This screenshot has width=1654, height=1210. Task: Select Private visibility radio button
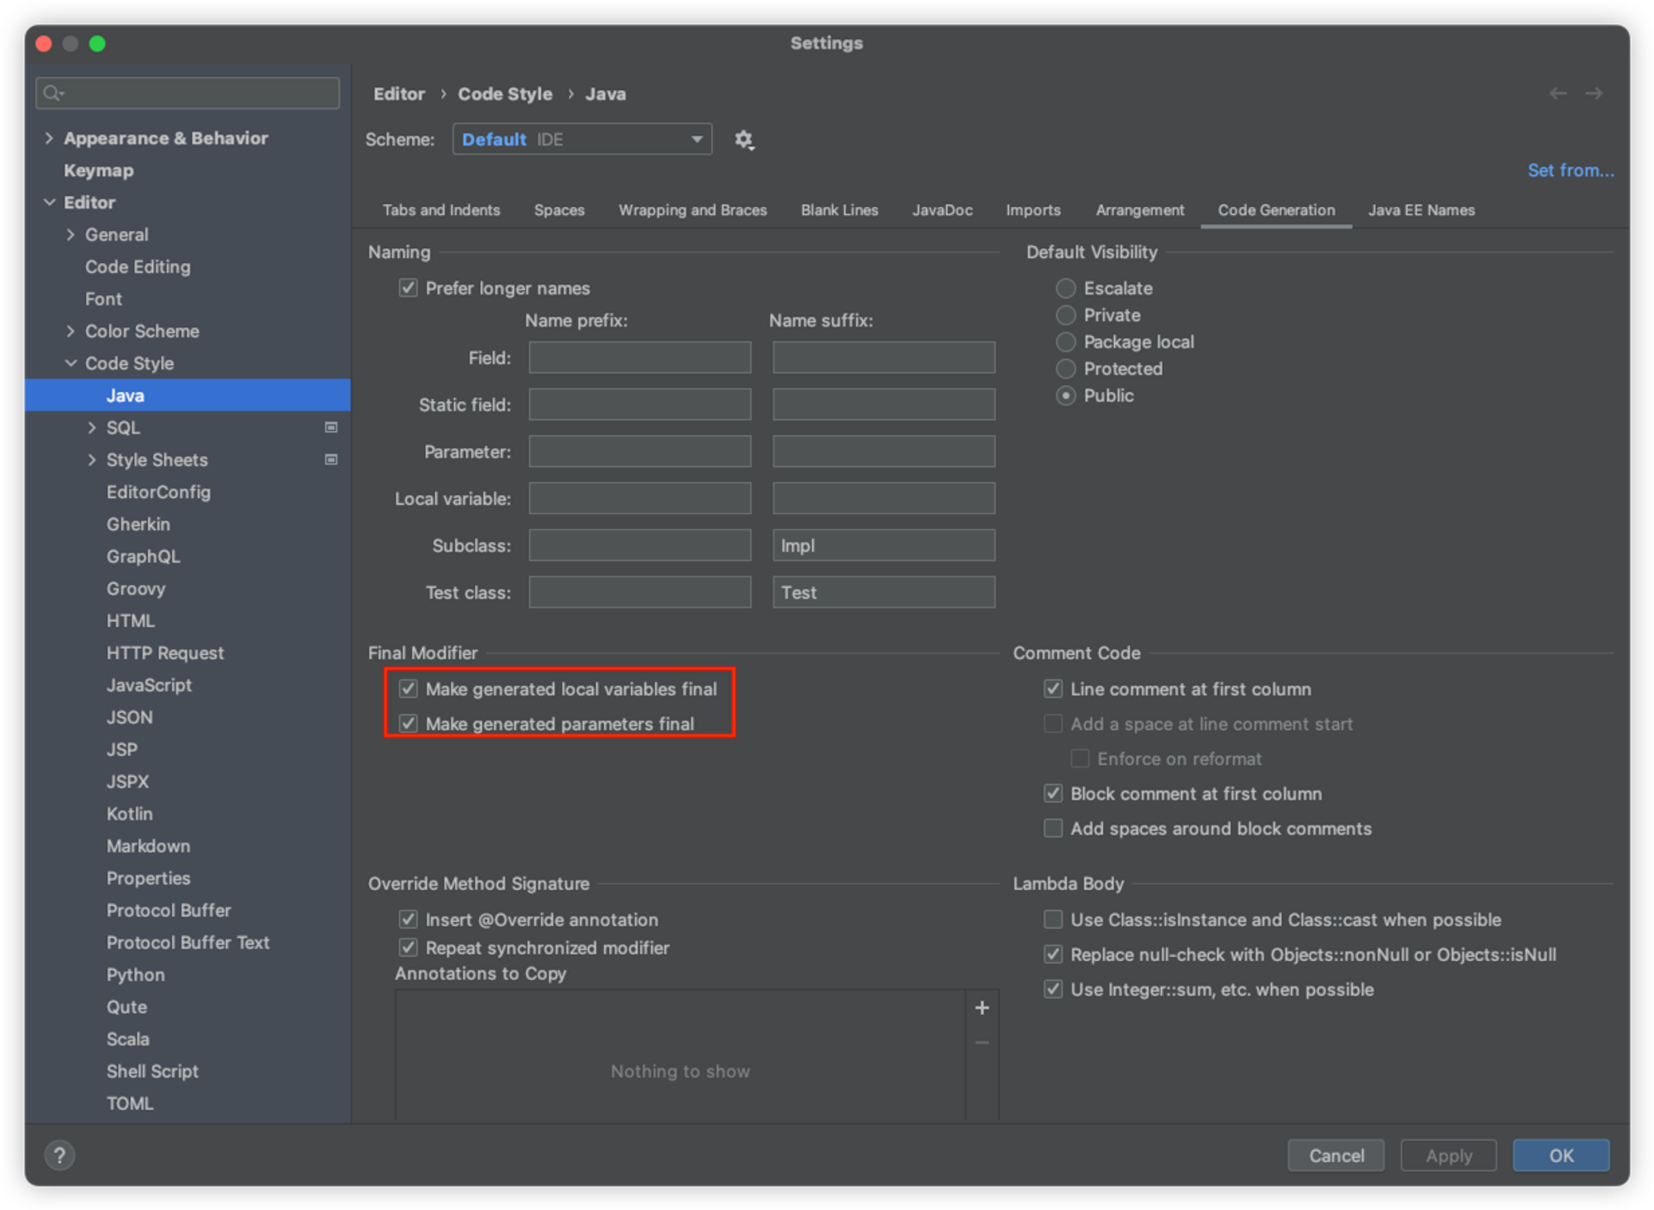pos(1066,315)
